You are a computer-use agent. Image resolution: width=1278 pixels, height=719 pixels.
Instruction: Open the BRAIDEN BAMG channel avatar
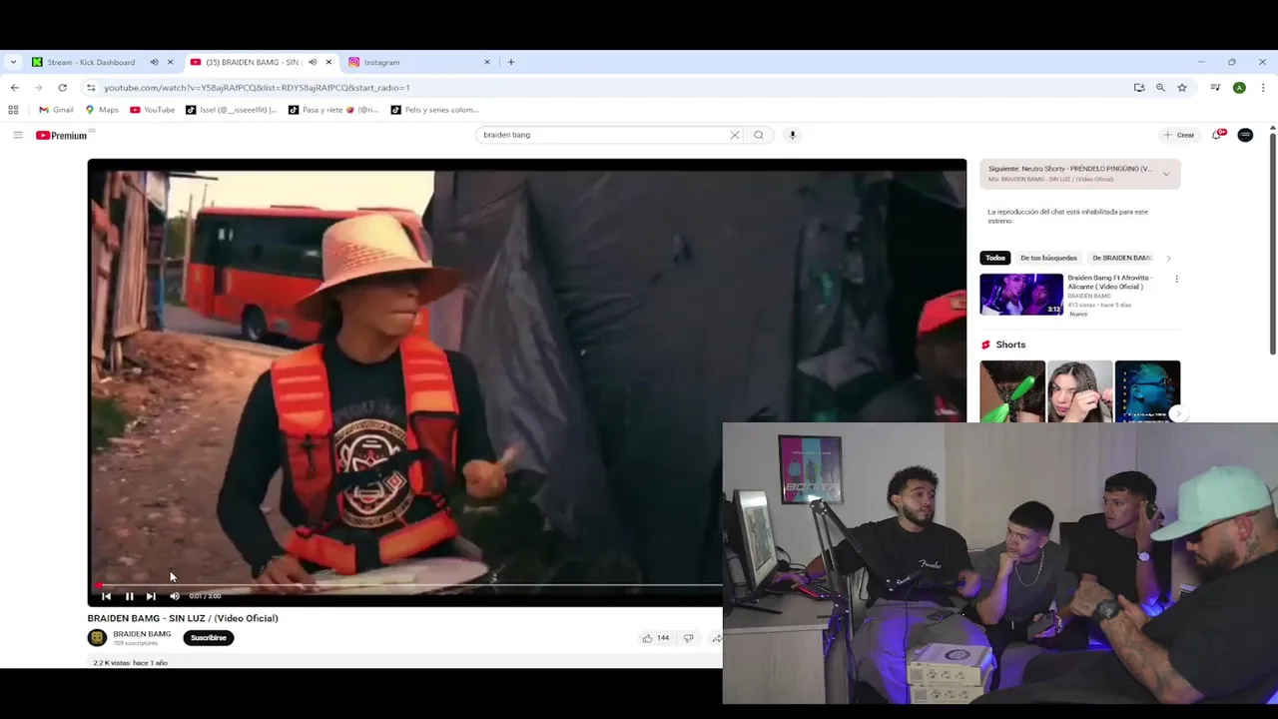pyautogui.click(x=97, y=637)
